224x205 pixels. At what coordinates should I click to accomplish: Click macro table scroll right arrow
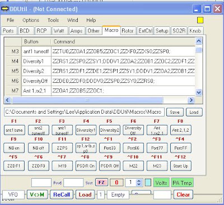click(x=191, y=100)
